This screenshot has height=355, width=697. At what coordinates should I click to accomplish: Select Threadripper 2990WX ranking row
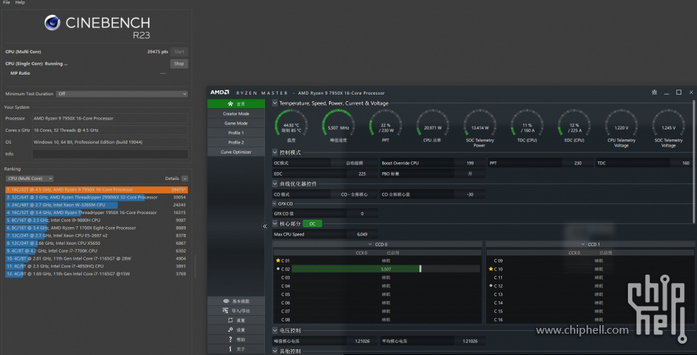(x=96, y=197)
